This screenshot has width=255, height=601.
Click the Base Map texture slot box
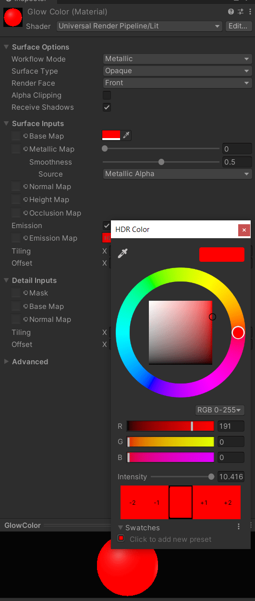pos(16,136)
